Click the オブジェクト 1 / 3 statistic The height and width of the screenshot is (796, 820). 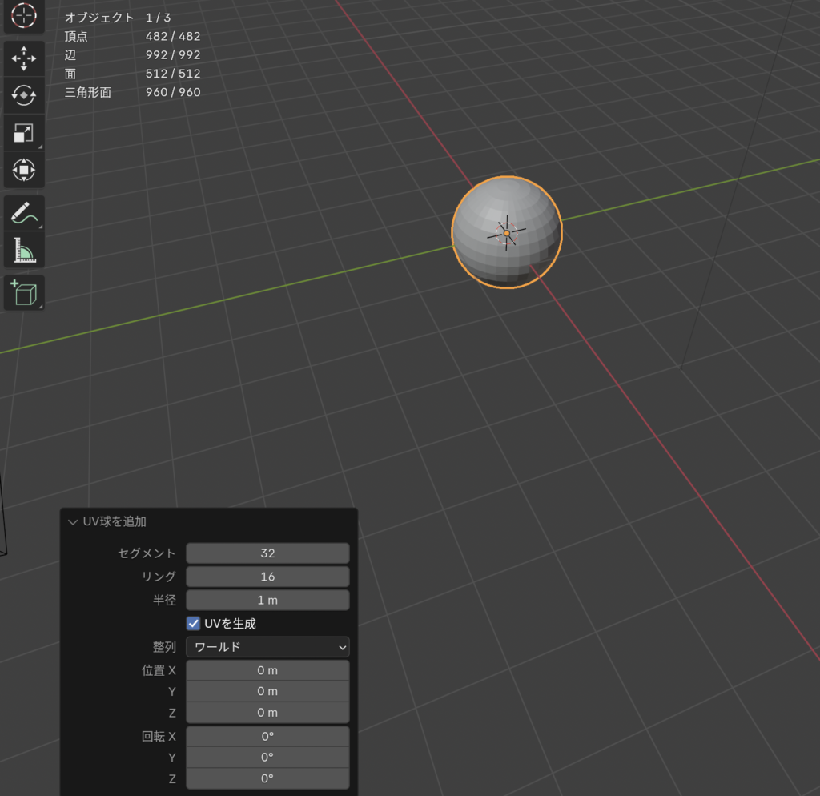point(118,18)
